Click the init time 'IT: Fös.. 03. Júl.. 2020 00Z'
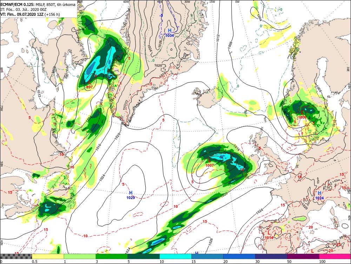This screenshot has width=351, height=264. (24, 9)
